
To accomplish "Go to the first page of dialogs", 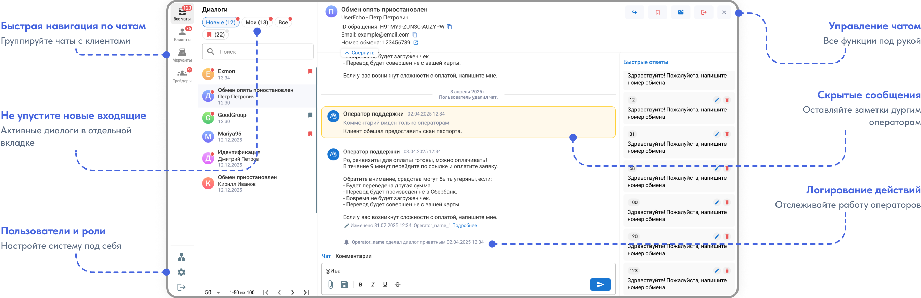I will pyautogui.click(x=266, y=292).
